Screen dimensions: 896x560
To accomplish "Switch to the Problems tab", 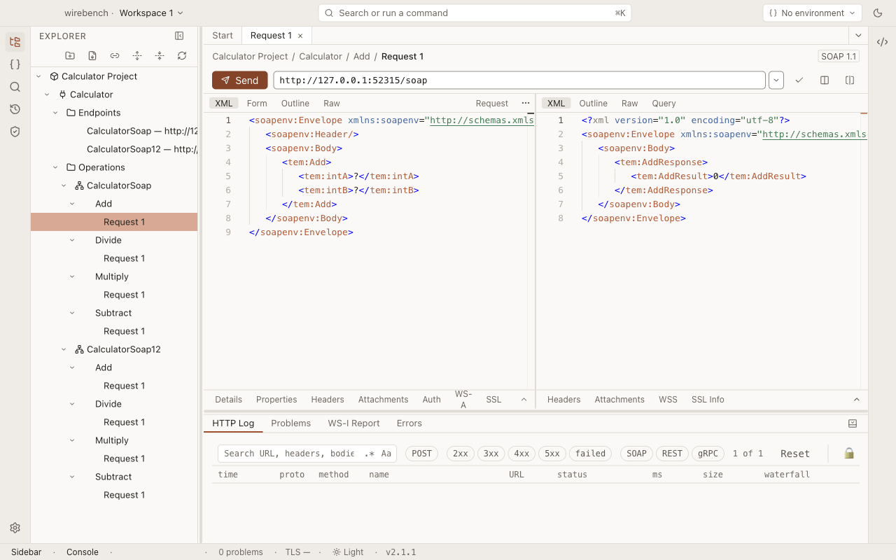I will pos(290,423).
